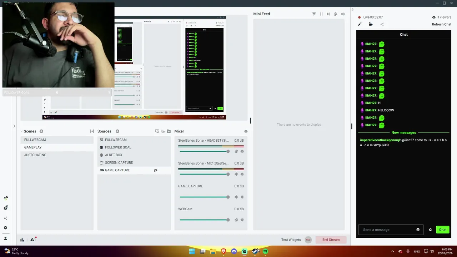
Task: Click the clip camera icon near Live timer
Action: [371, 24]
